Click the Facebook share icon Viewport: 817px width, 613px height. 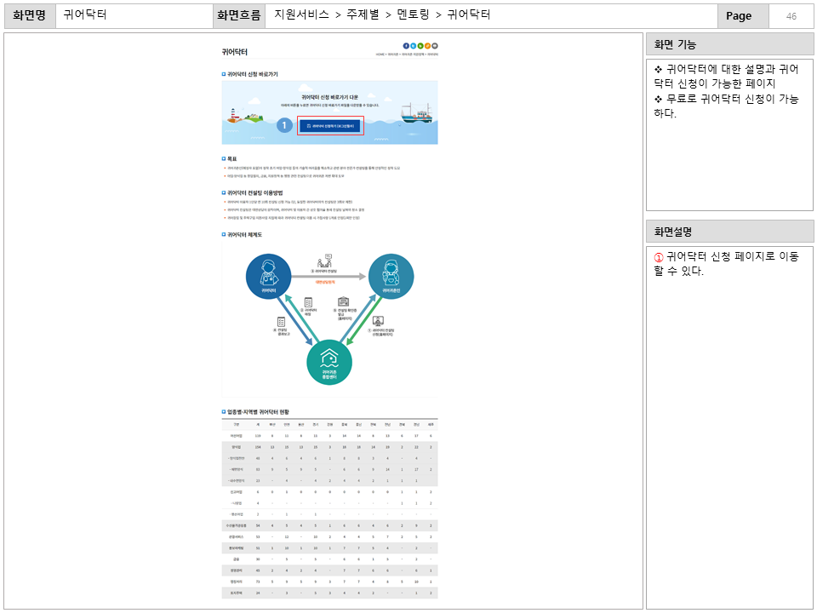(x=406, y=45)
